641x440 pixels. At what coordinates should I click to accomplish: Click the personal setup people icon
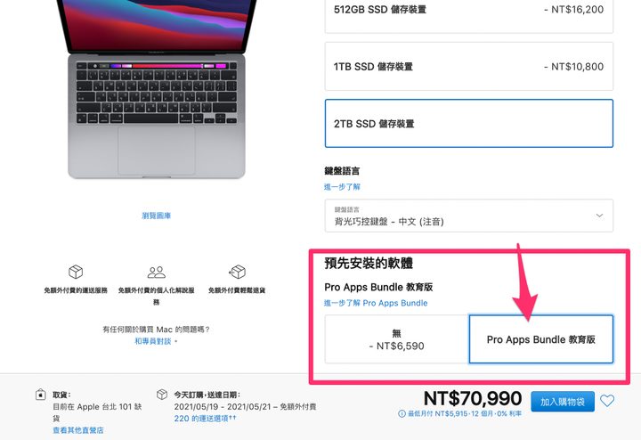click(x=156, y=272)
